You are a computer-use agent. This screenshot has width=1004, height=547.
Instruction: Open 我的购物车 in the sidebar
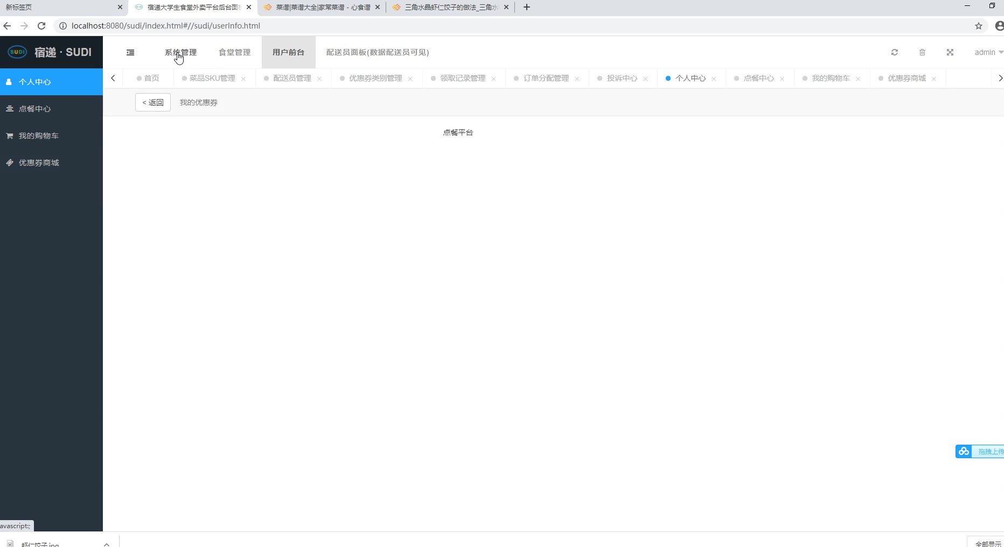51,136
